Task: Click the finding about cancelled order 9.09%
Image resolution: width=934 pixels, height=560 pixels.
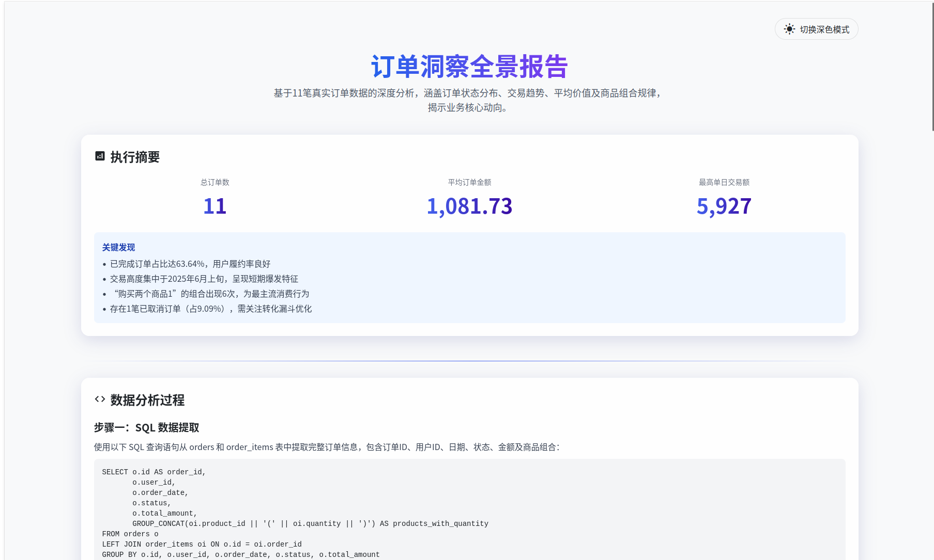Action: point(210,309)
